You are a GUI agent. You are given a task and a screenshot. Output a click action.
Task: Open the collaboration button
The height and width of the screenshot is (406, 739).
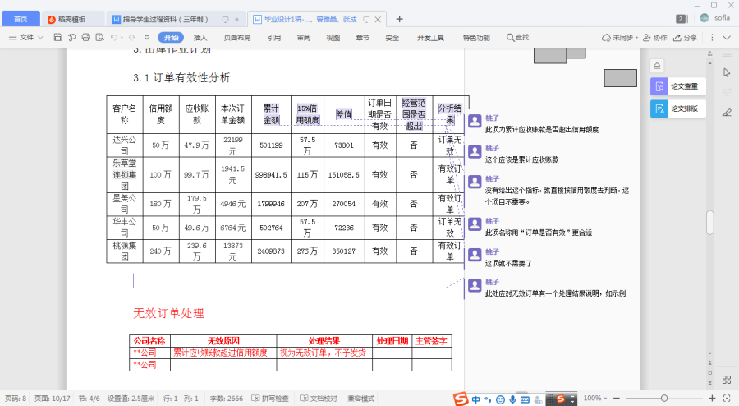(655, 38)
